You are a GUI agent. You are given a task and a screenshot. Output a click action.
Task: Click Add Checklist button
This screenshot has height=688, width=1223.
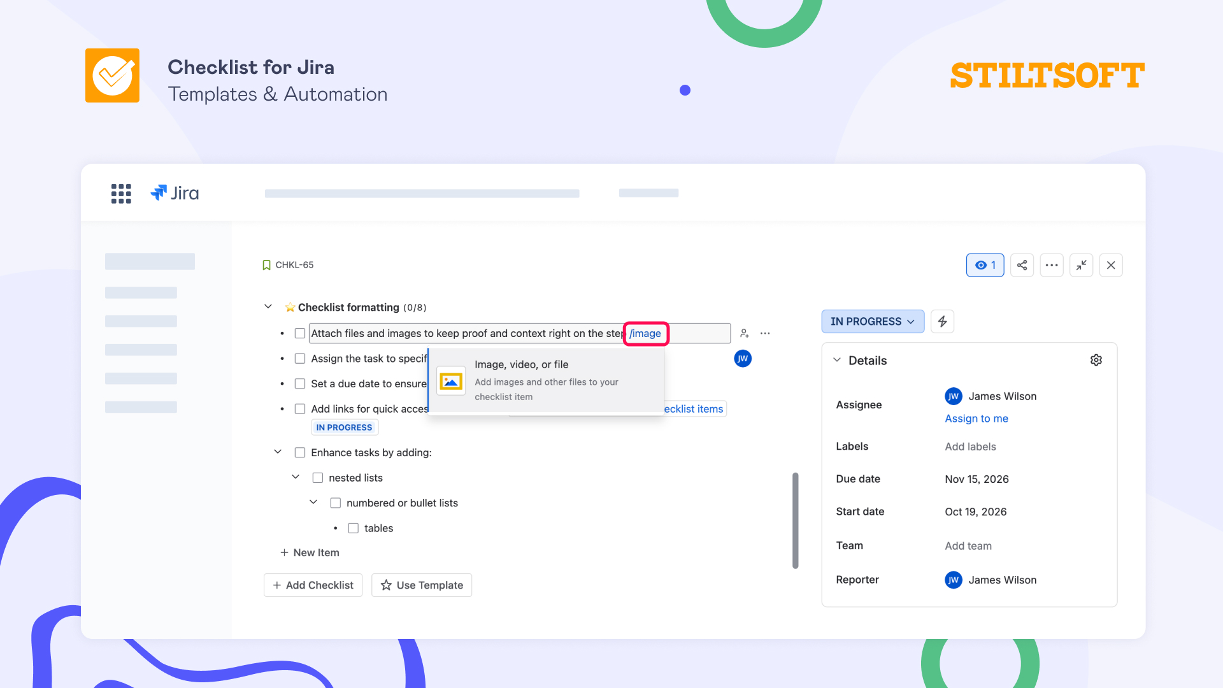(x=313, y=585)
